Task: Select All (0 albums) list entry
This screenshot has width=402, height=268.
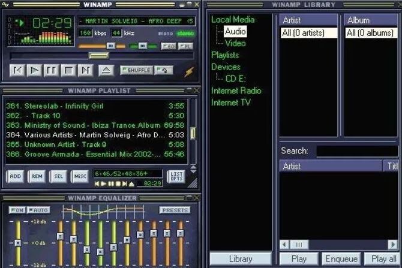Action: (371, 33)
